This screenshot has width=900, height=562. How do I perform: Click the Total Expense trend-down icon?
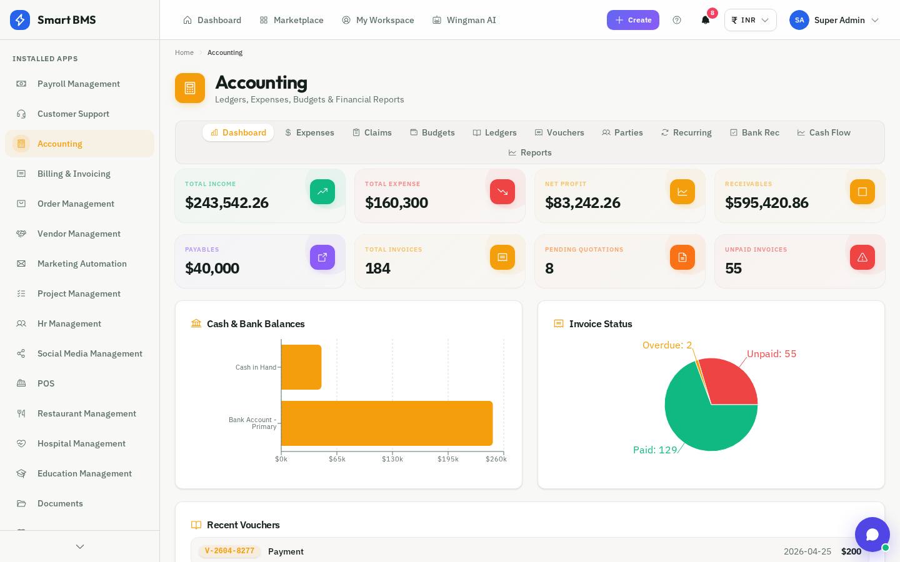coord(502,192)
